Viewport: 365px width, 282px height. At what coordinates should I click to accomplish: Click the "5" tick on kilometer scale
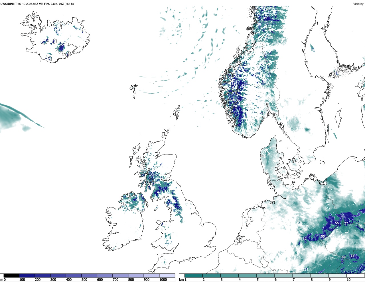tap(257, 280)
